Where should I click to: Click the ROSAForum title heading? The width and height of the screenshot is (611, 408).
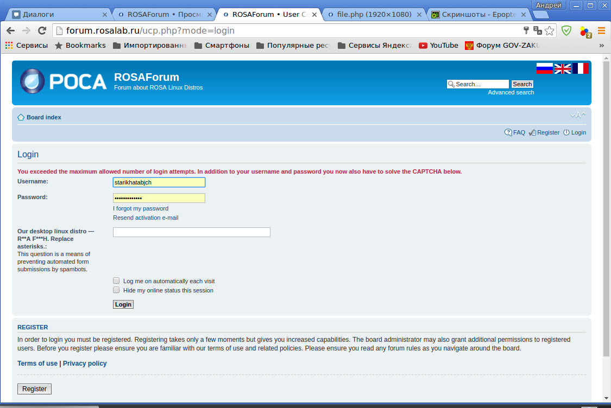point(147,77)
